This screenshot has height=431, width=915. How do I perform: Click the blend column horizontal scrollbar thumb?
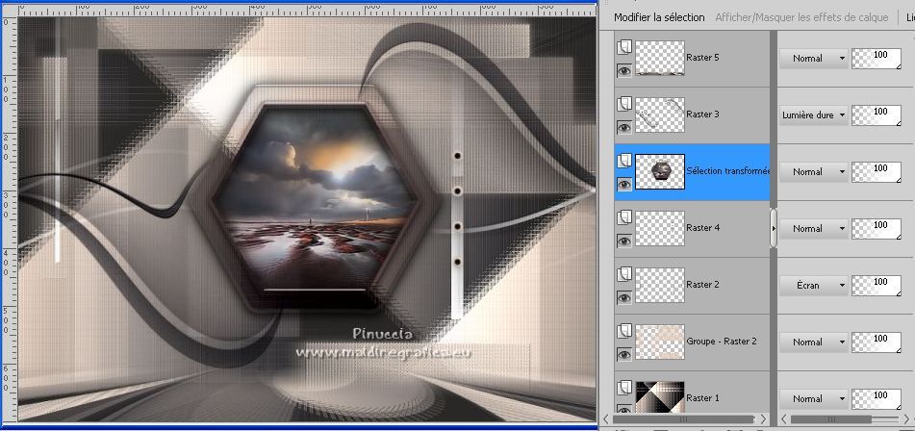click(831, 418)
